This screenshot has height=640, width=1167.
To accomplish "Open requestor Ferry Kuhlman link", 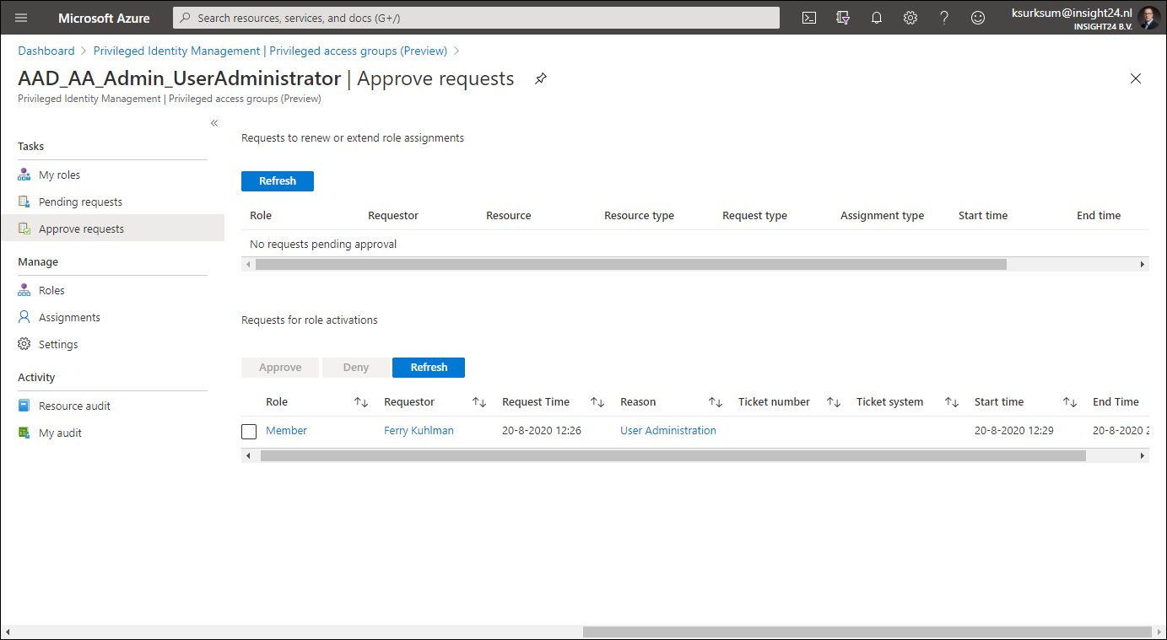I will coord(419,430).
